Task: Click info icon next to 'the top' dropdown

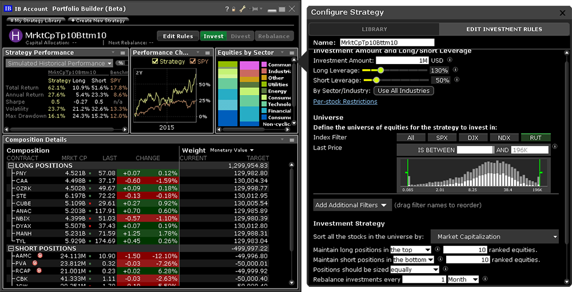Action: click(x=438, y=249)
